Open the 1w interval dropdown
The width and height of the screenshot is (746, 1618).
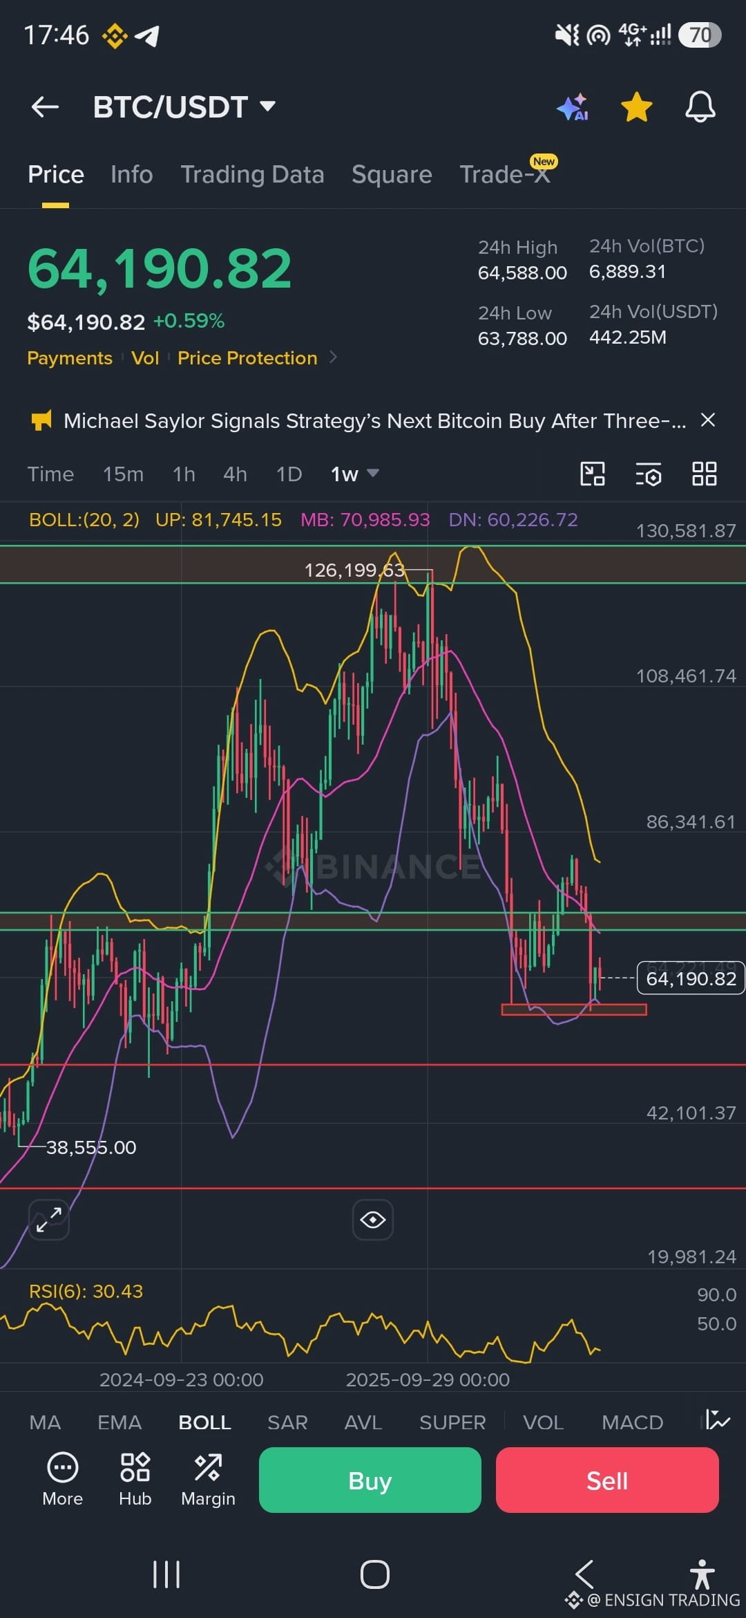pos(355,474)
